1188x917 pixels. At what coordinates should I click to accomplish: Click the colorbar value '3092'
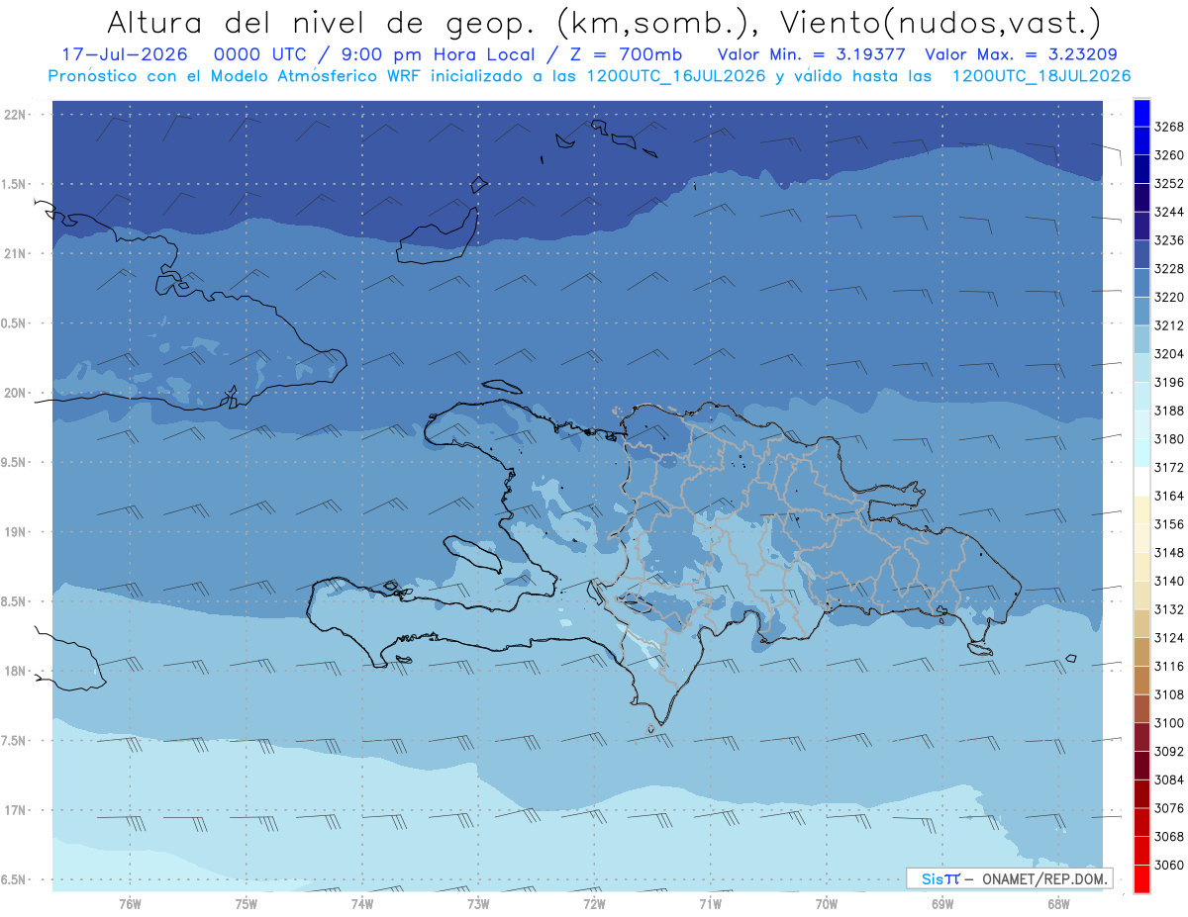click(x=1169, y=751)
